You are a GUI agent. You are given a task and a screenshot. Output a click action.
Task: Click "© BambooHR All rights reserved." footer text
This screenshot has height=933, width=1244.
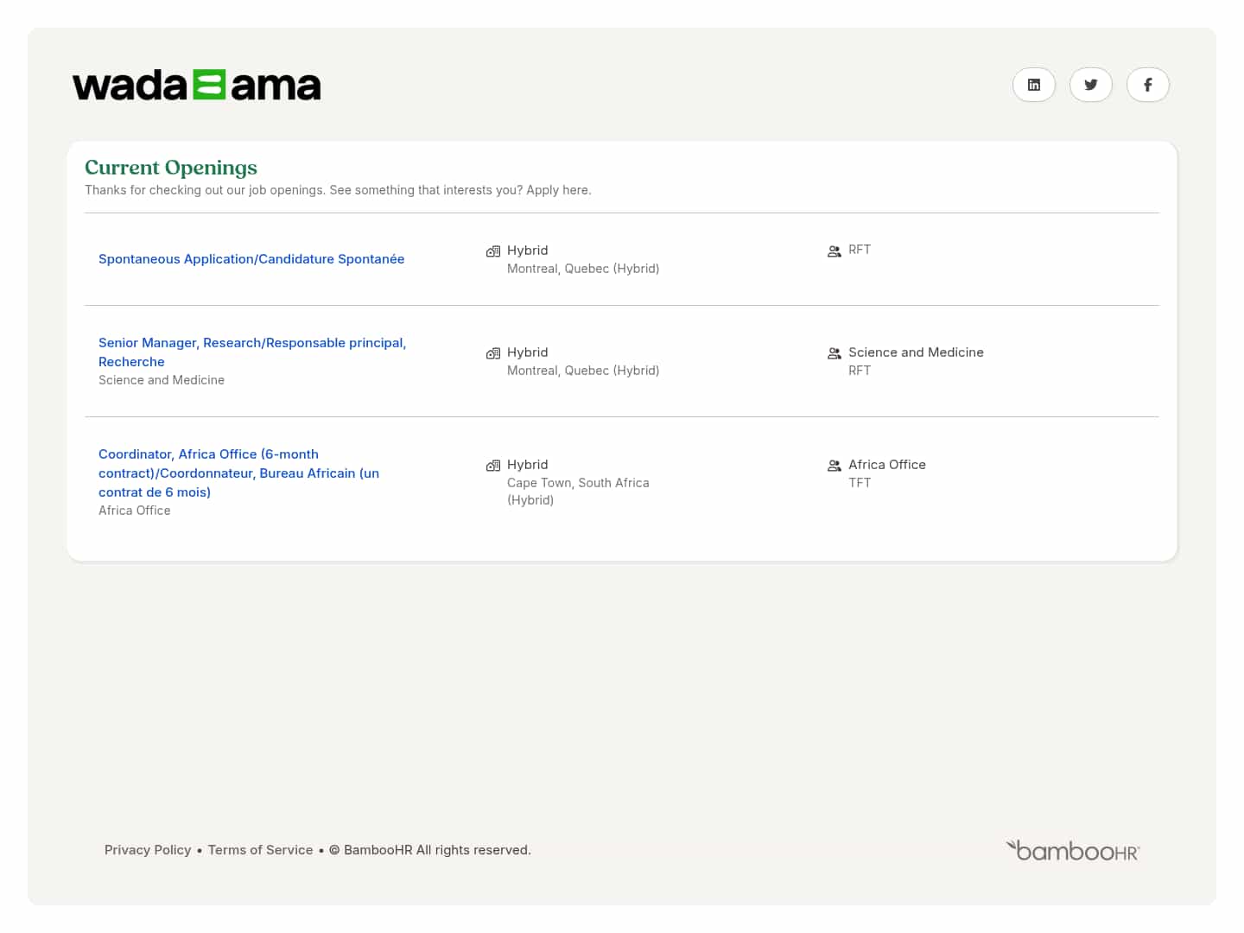pyautogui.click(x=430, y=850)
